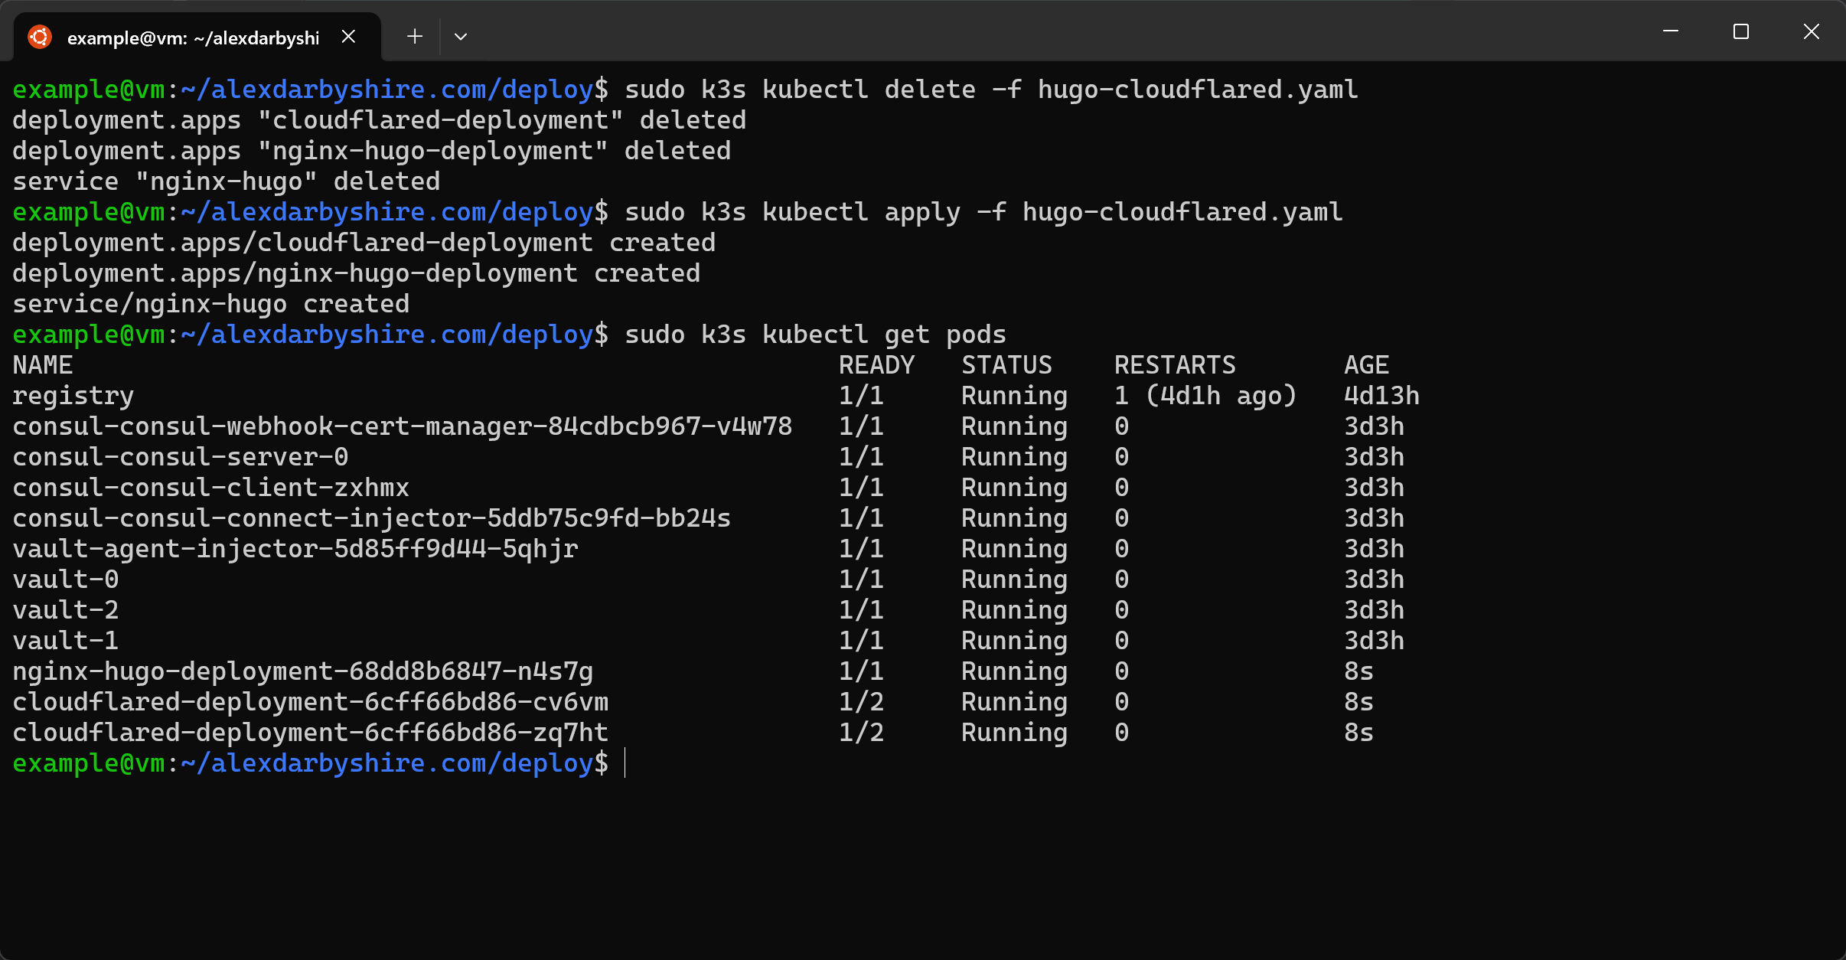Click the RESTARTS column header
This screenshot has width=1846, height=960.
(1176, 365)
